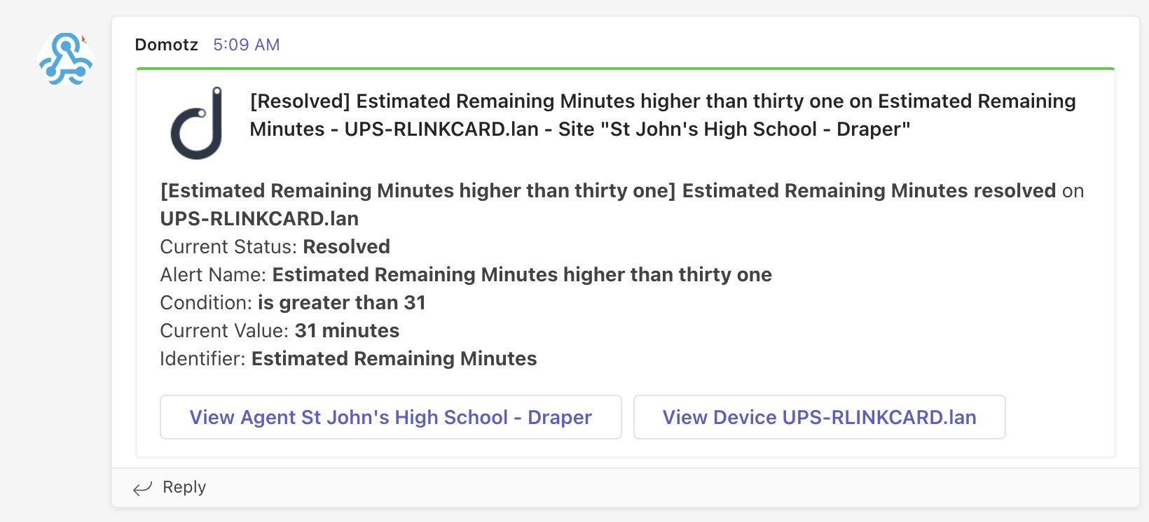This screenshot has height=522, width=1149.
Task: Open the View Agent St John's High School button
Action: (x=390, y=417)
